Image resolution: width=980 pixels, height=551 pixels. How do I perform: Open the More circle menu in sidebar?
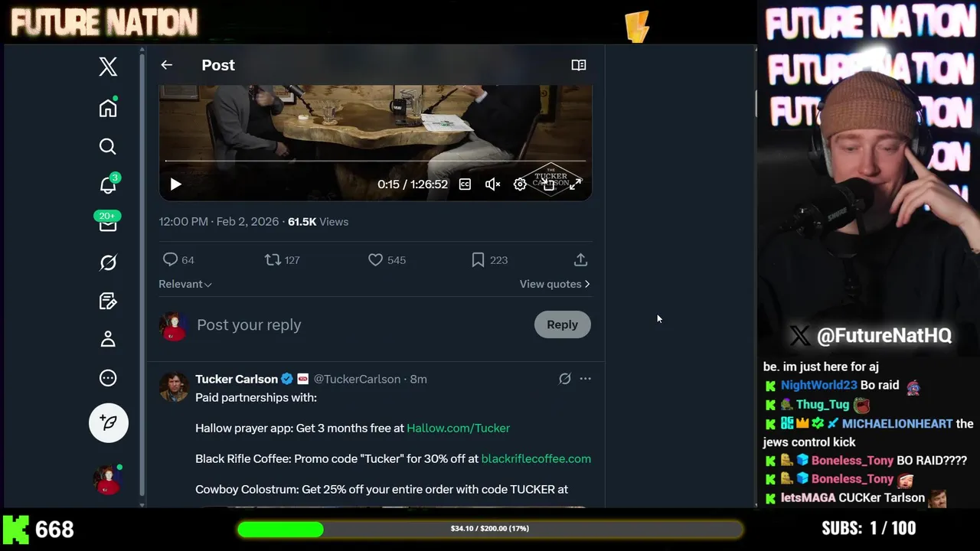tap(108, 378)
